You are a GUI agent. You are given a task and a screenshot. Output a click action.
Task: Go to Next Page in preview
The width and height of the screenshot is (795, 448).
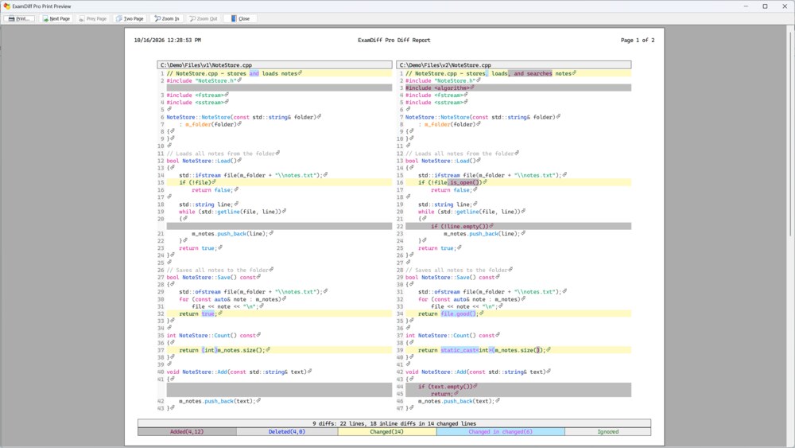tap(56, 18)
